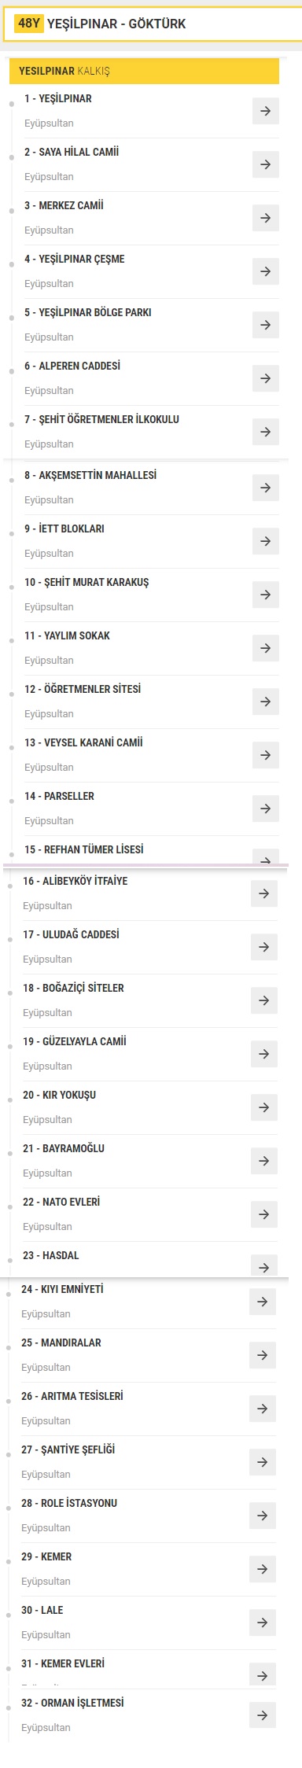Select the Yeşilpınar - Göktürk route title

[116, 24]
